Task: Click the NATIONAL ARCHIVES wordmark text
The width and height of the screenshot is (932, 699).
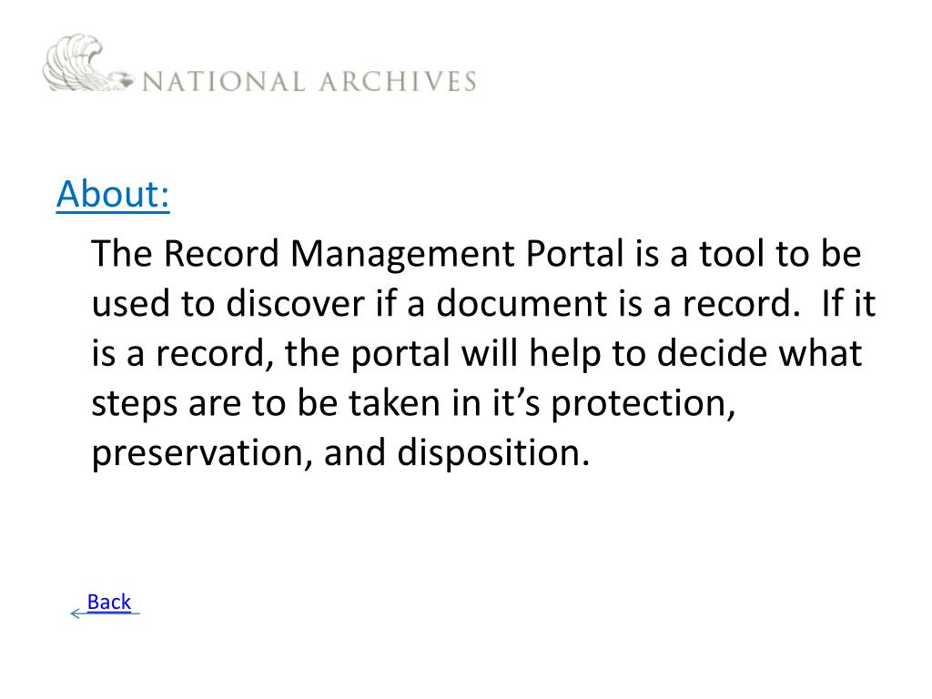Action: [309, 81]
